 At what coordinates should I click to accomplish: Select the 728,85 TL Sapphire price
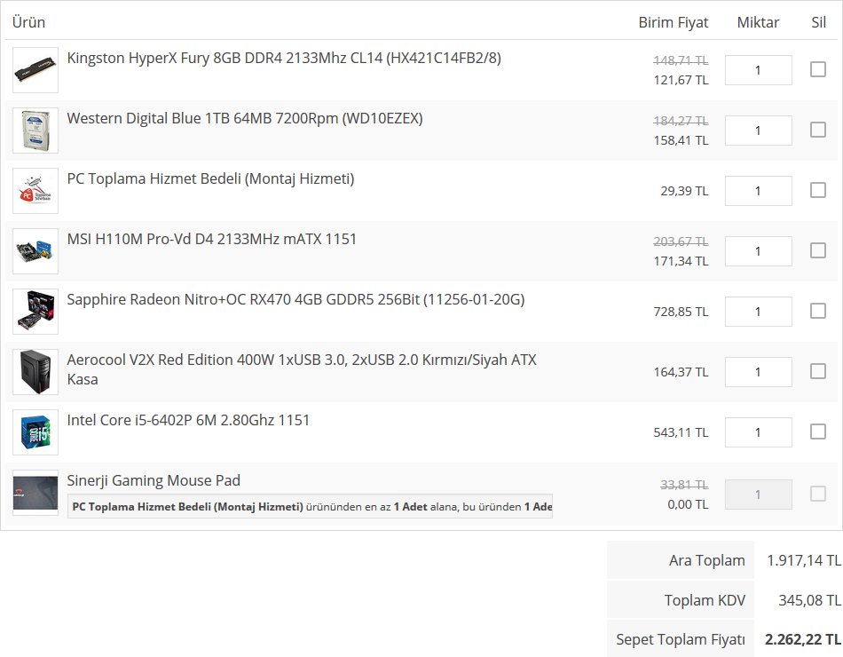(681, 312)
